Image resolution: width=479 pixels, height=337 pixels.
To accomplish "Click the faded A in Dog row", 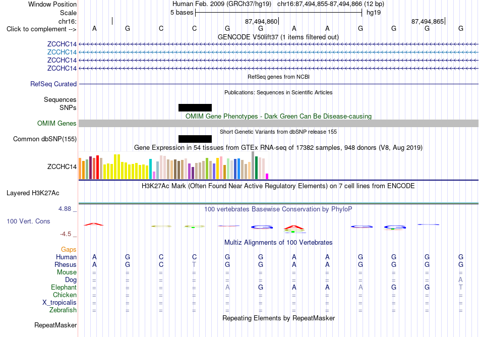I will tap(460, 280).
